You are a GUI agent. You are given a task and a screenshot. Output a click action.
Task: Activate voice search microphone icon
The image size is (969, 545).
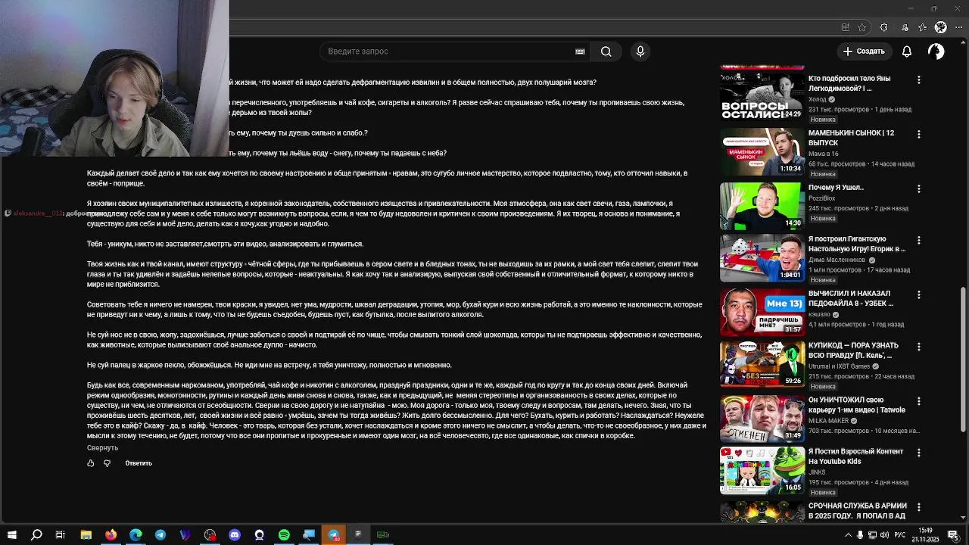click(640, 51)
